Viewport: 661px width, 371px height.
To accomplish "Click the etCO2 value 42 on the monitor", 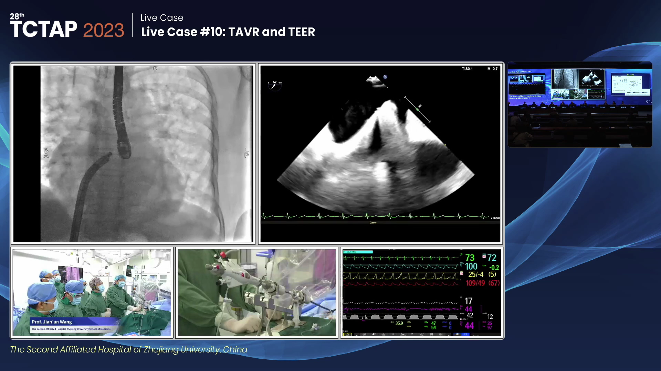I will [x=470, y=315].
